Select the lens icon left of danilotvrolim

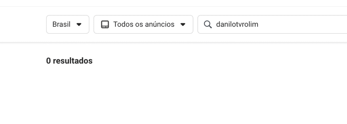(208, 24)
